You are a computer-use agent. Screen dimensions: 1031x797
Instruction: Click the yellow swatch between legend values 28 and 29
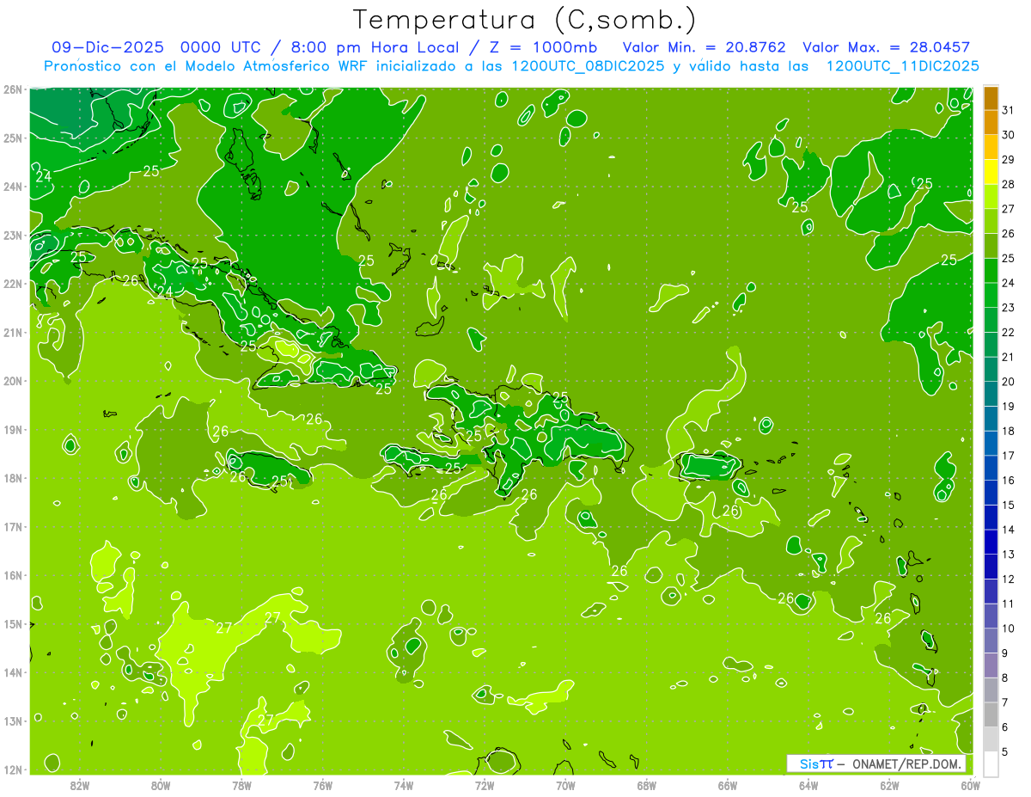point(991,171)
